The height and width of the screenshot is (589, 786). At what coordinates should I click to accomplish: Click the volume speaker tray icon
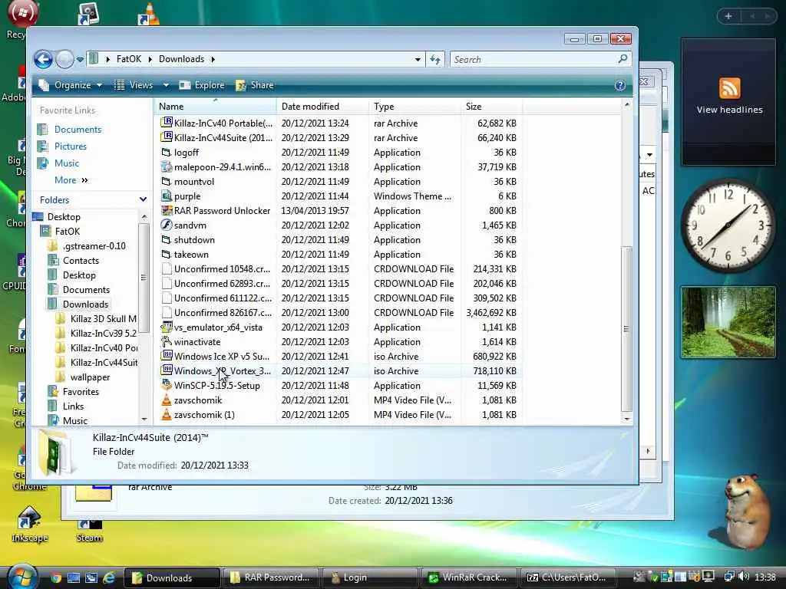(744, 577)
